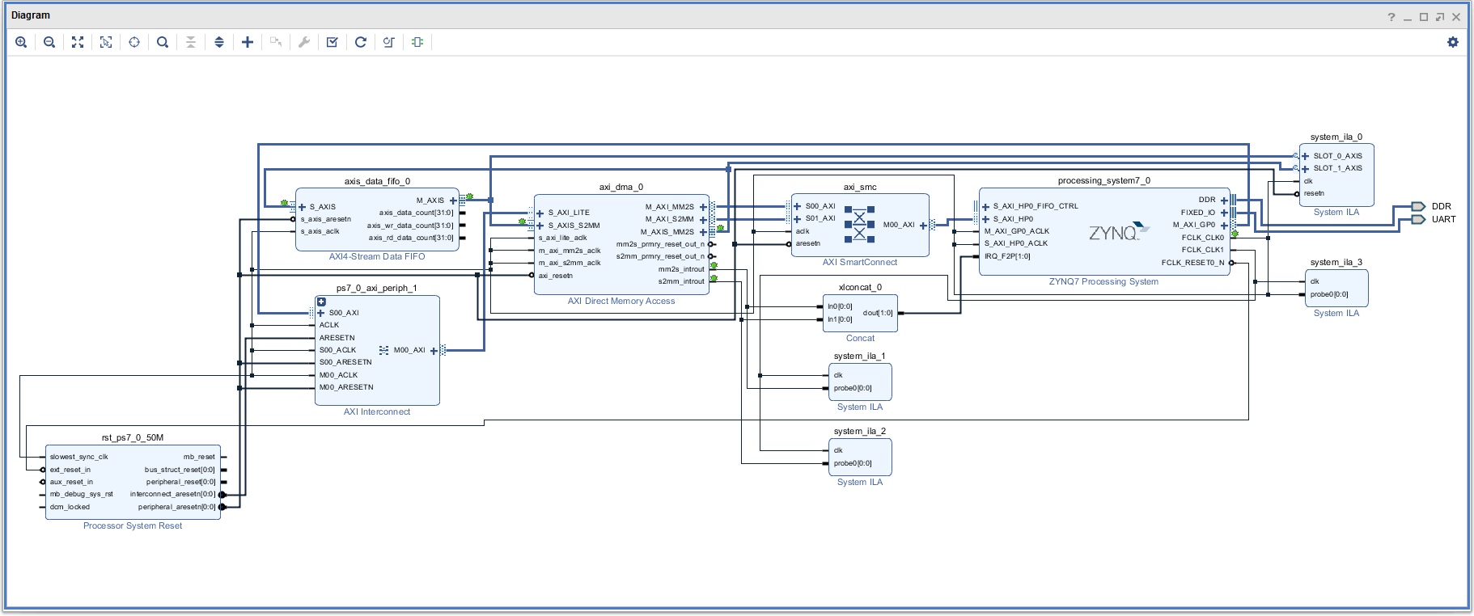Select the system_ila_1 block title
1474x616 pixels.
coord(860,356)
